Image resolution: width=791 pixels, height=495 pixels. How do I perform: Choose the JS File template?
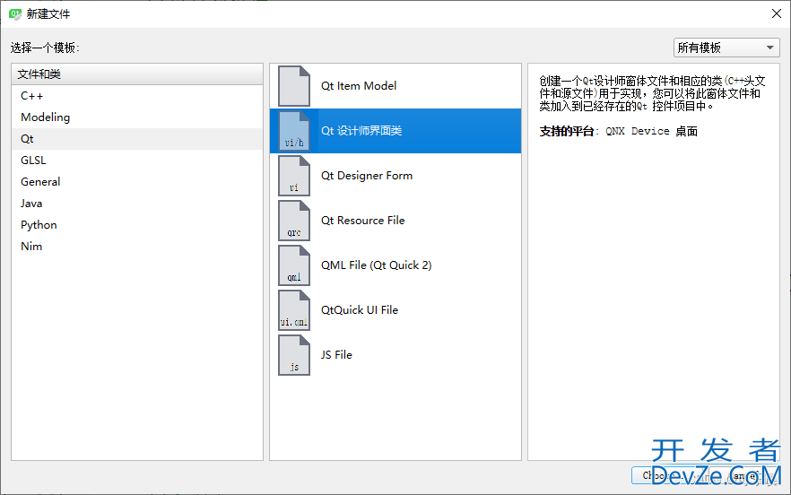point(395,355)
